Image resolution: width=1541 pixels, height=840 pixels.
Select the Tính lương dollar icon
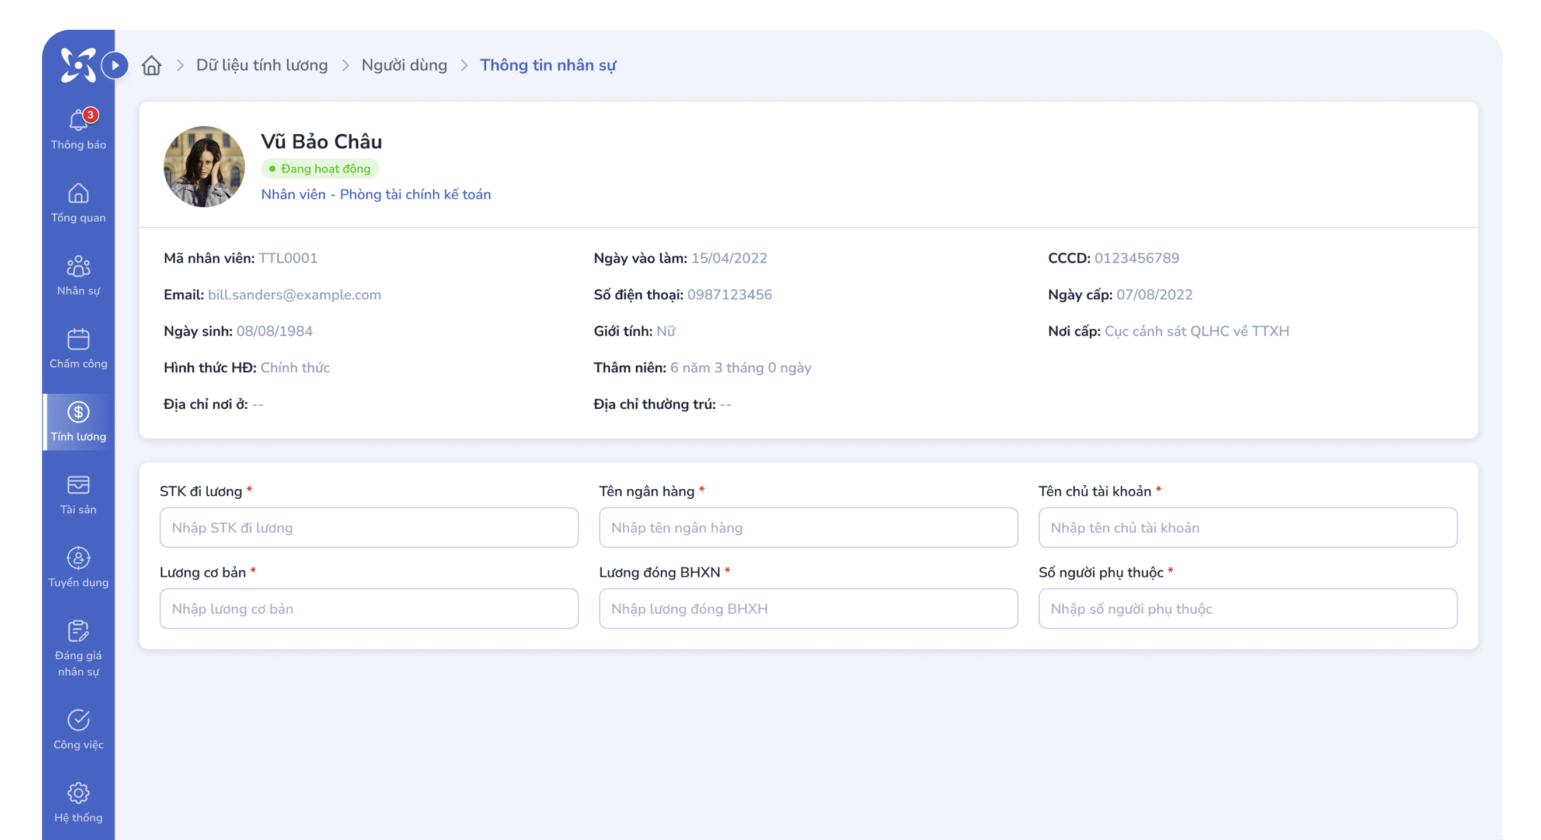(78, 412)
